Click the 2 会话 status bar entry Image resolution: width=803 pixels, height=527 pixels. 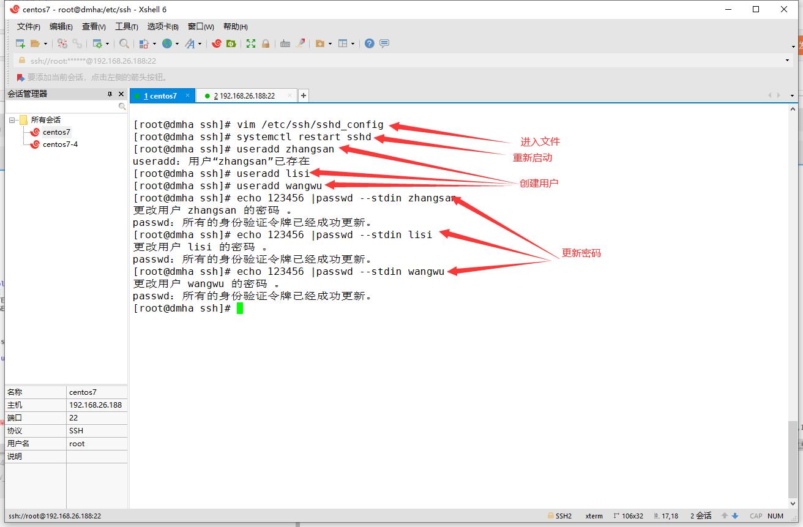click(x=701, y=516)
